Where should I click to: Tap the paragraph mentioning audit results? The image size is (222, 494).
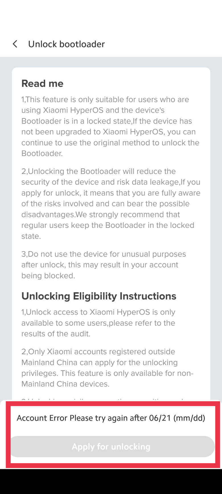[x=98, y=323]
